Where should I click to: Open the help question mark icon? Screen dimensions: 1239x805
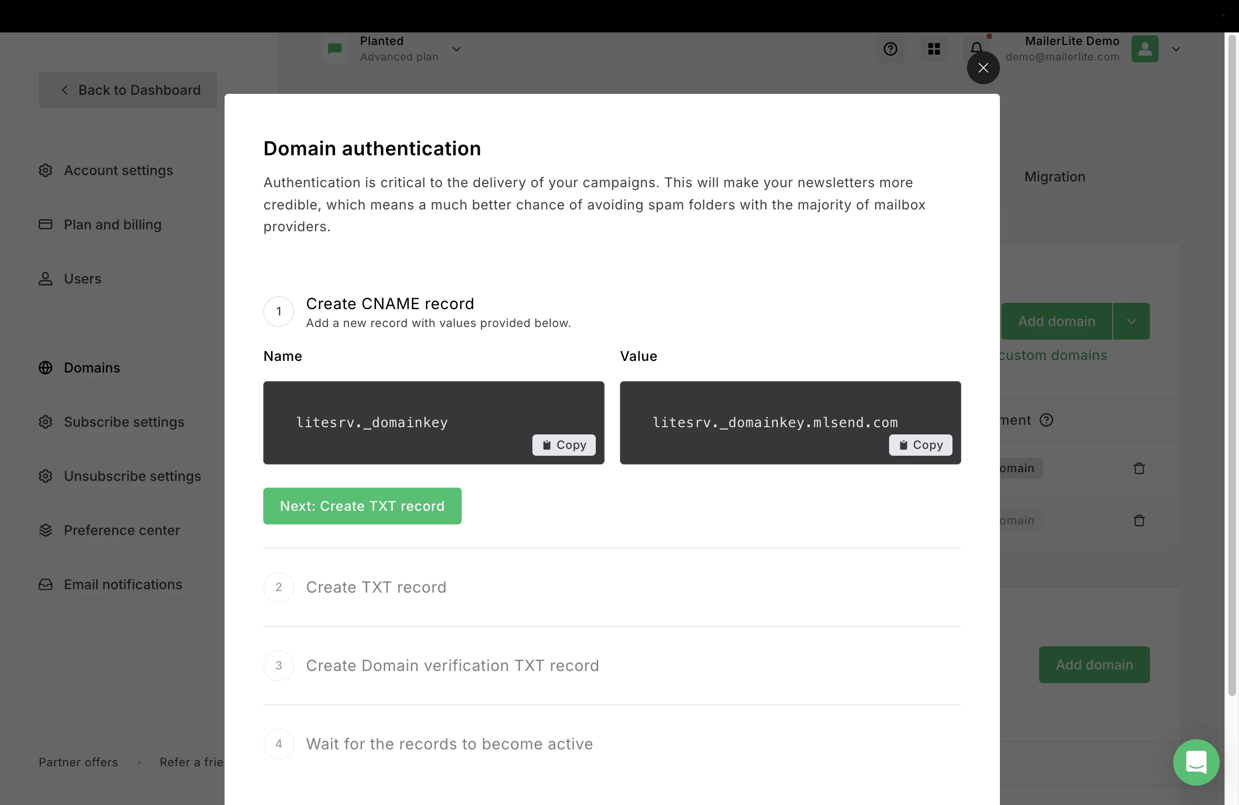890,49
